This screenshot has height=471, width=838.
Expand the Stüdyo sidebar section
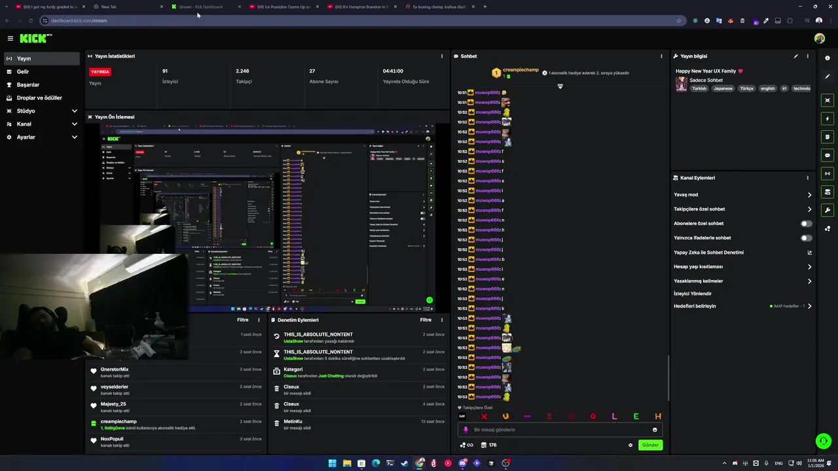tap(74, 111)
